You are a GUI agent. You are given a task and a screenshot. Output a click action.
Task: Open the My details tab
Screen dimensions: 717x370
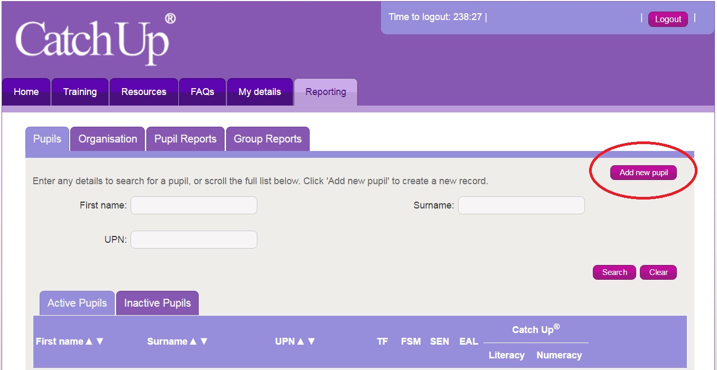260,92
